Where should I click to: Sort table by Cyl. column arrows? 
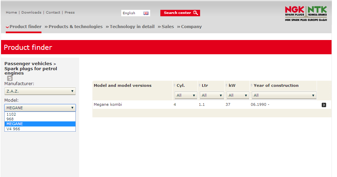click(175, 85)
